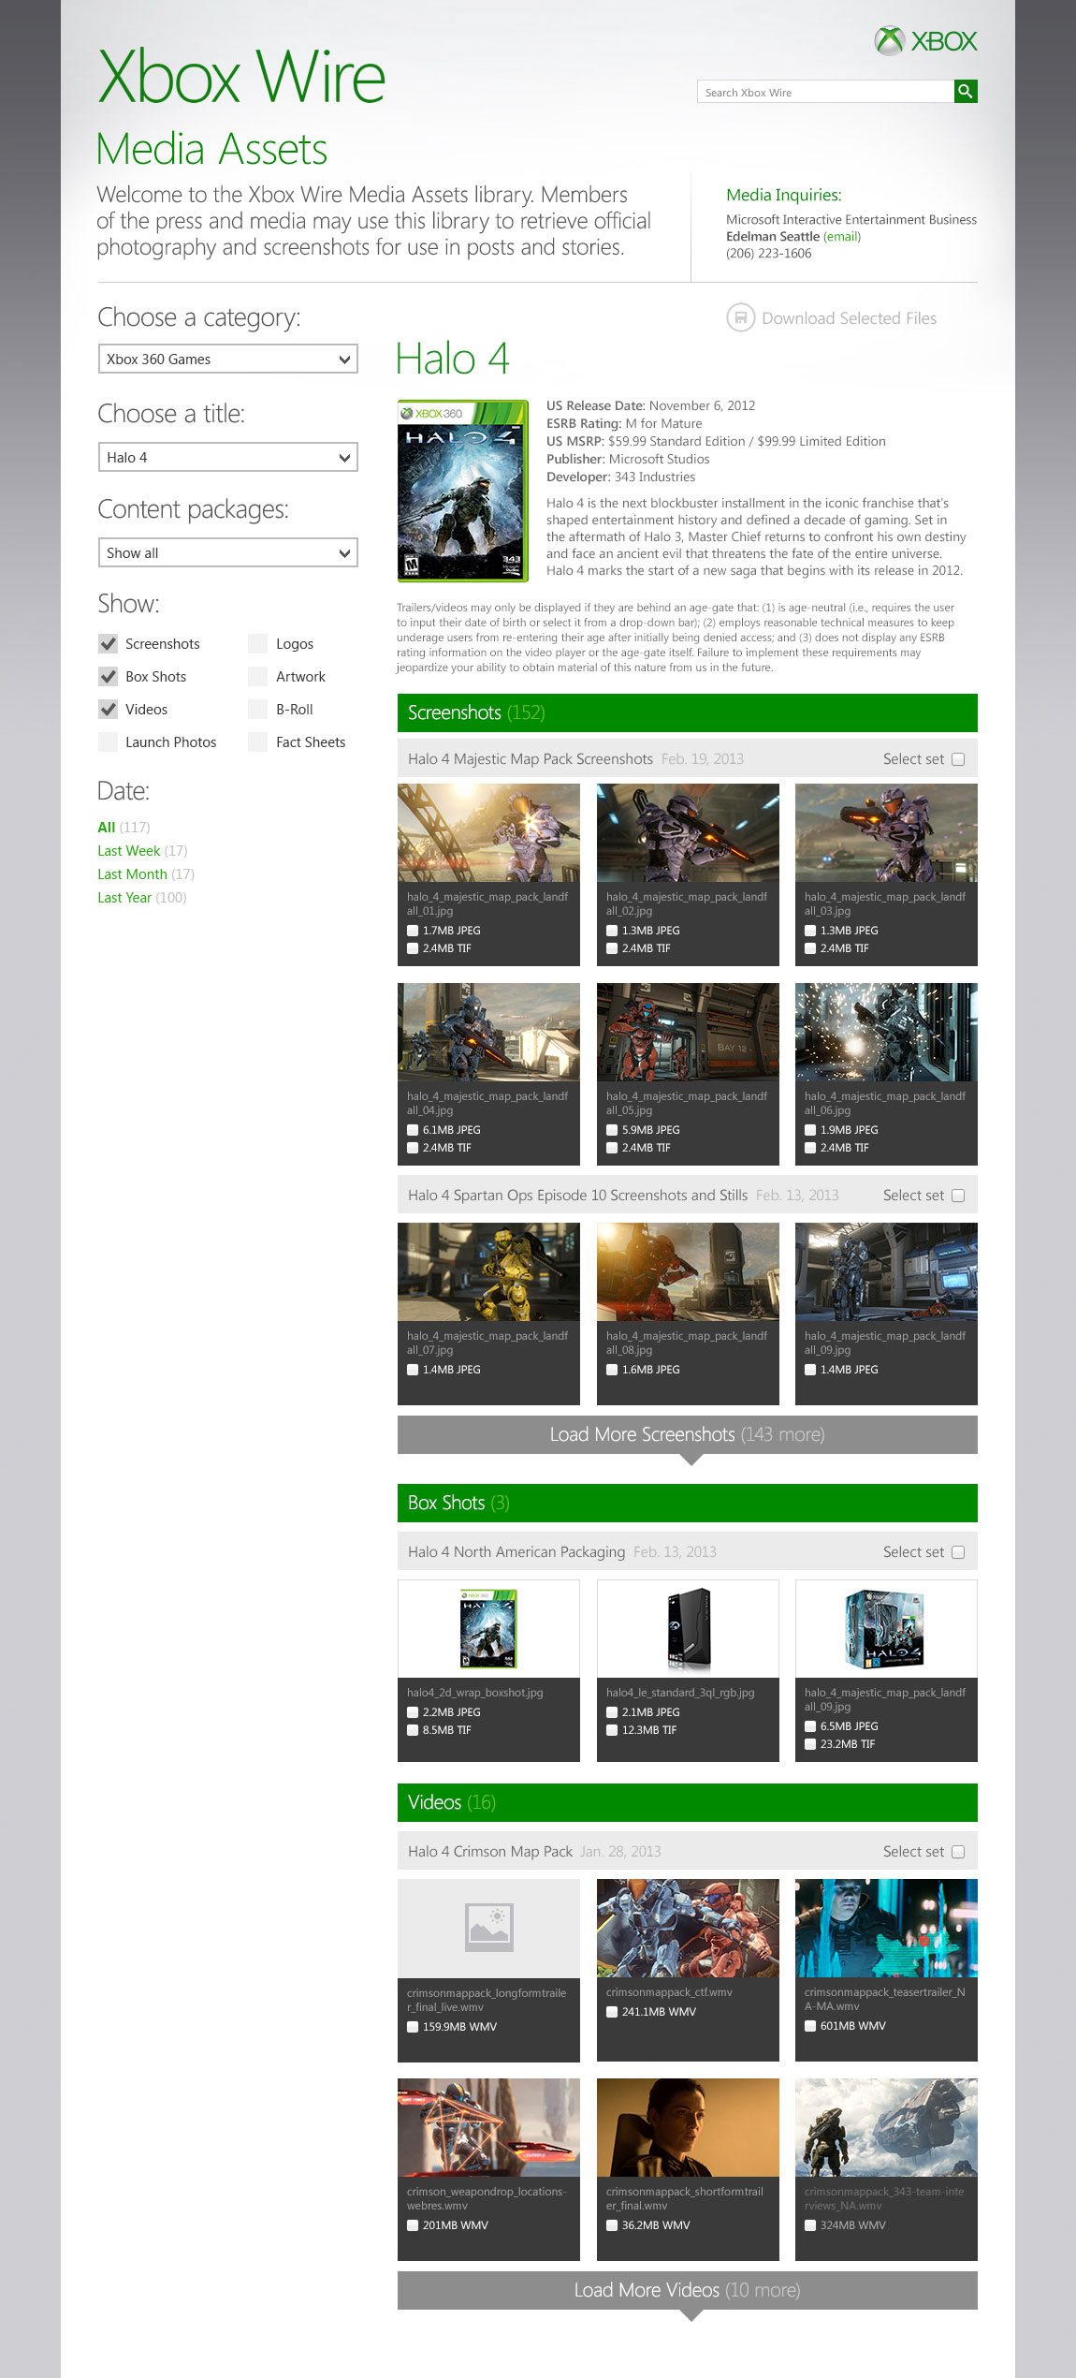Tick Select set for Majestic Map Pack Screenshots
This screenshot has height=2378, width=1076.
958,759
